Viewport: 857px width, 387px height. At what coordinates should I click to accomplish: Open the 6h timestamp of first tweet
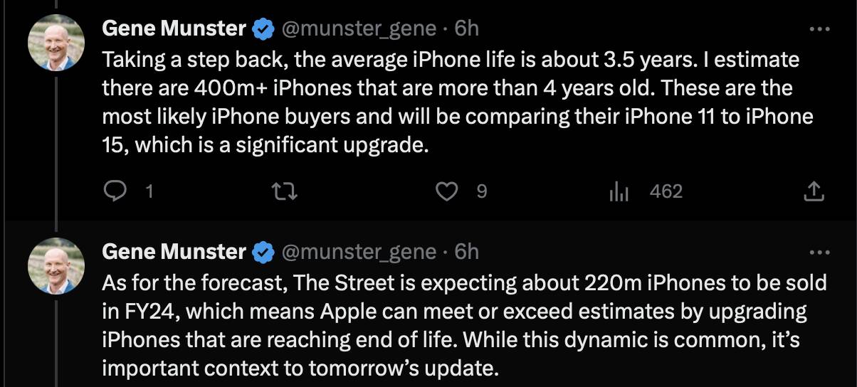pos(466,28)
